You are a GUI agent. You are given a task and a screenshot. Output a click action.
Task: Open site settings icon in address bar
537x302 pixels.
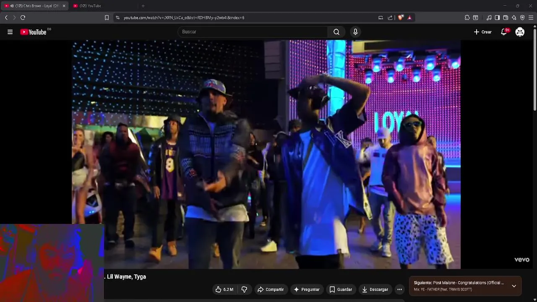click(117, 18)
